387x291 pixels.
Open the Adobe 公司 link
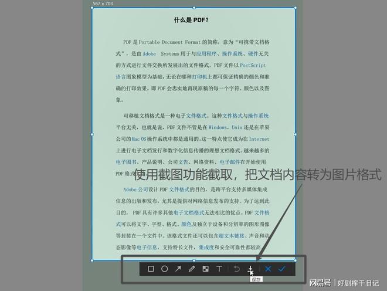coord(135,190)
